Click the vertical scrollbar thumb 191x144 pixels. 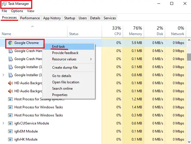click(x=189, y=57)
